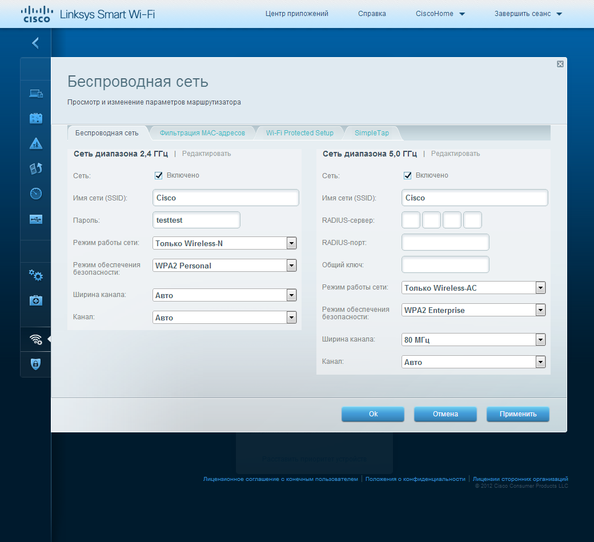Focus first RADIUS server octet box
Image resolution: width=594 pixels, height=542 pixels.
411,220
